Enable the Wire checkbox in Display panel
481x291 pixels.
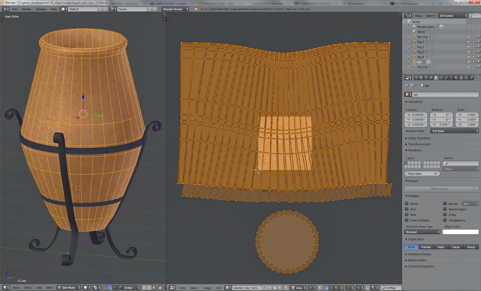[x=407, y=215]
